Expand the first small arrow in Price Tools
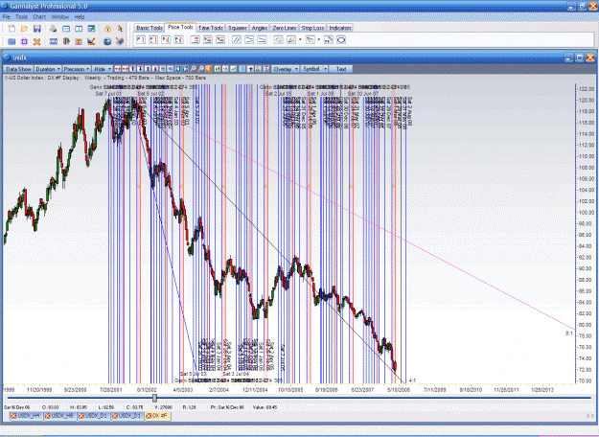 tap(300, 39)
